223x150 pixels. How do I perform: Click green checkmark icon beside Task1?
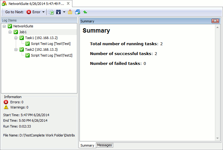[x=22, y=38]
